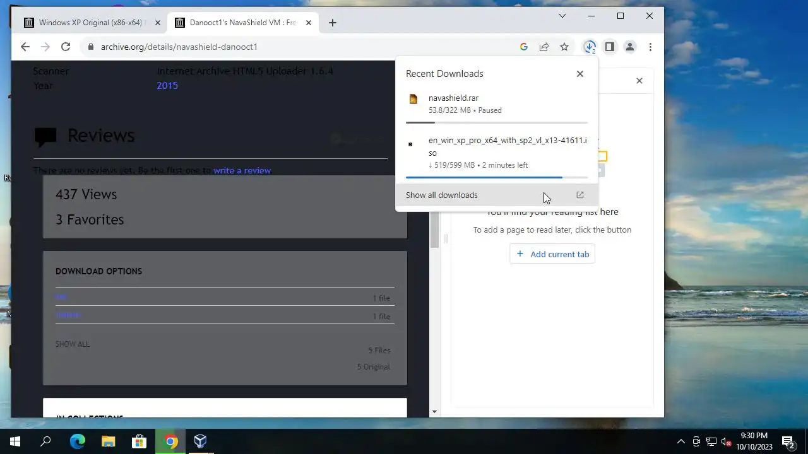This screenshot has width=808, height=454.
Task: Open a new tab with plus button
Action: (x=333, y=23)
